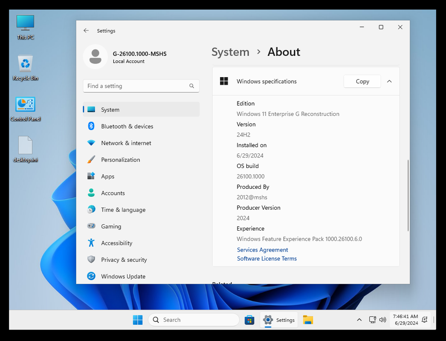Image resolution: width=446 pixels, height=341 pixels.
Task: Click the network icon in system tray
Action: [x=372, y=320]
